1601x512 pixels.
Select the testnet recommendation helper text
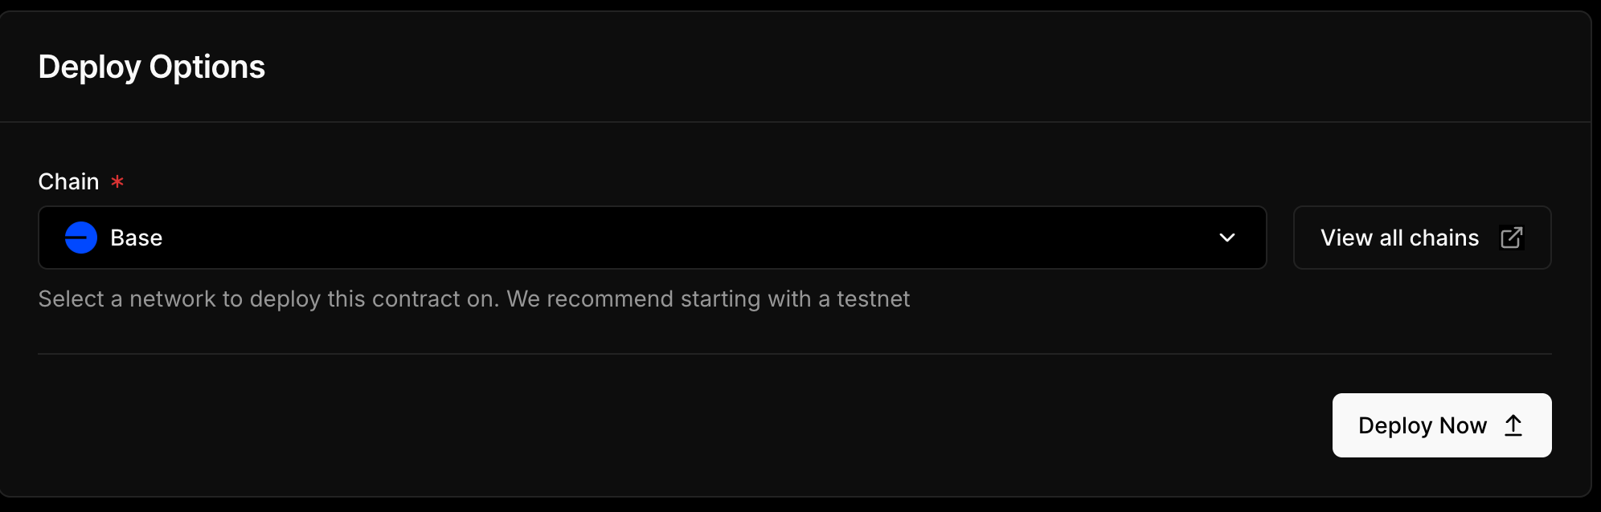(x=473, y=299)
